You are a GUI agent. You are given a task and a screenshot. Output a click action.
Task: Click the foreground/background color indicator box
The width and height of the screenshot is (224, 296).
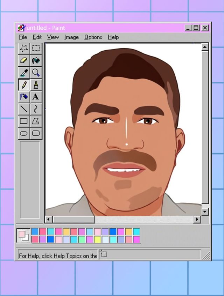point(23,236)
